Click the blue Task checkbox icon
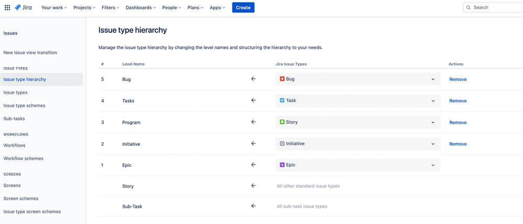The image size is (523, 224). click(282, 100)
